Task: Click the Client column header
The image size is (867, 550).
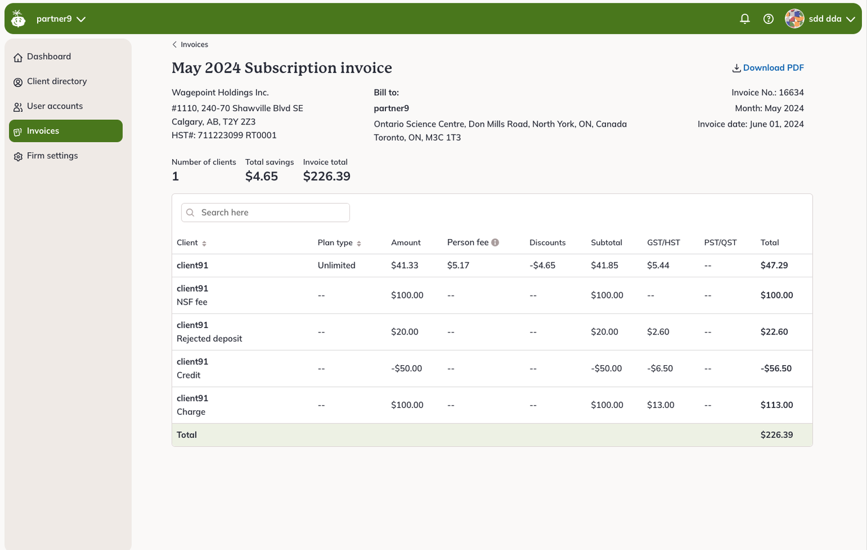Action: coord(187,242)
